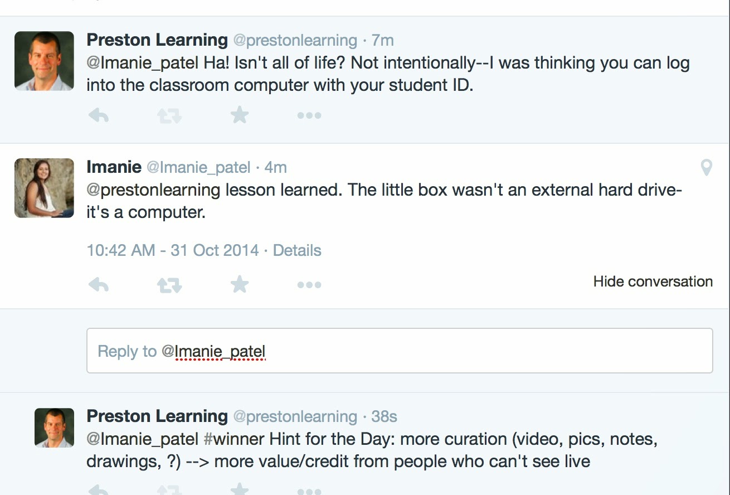The image size is (730, 495).
Task: Hide conversation thread
Action: coord(653,282)
